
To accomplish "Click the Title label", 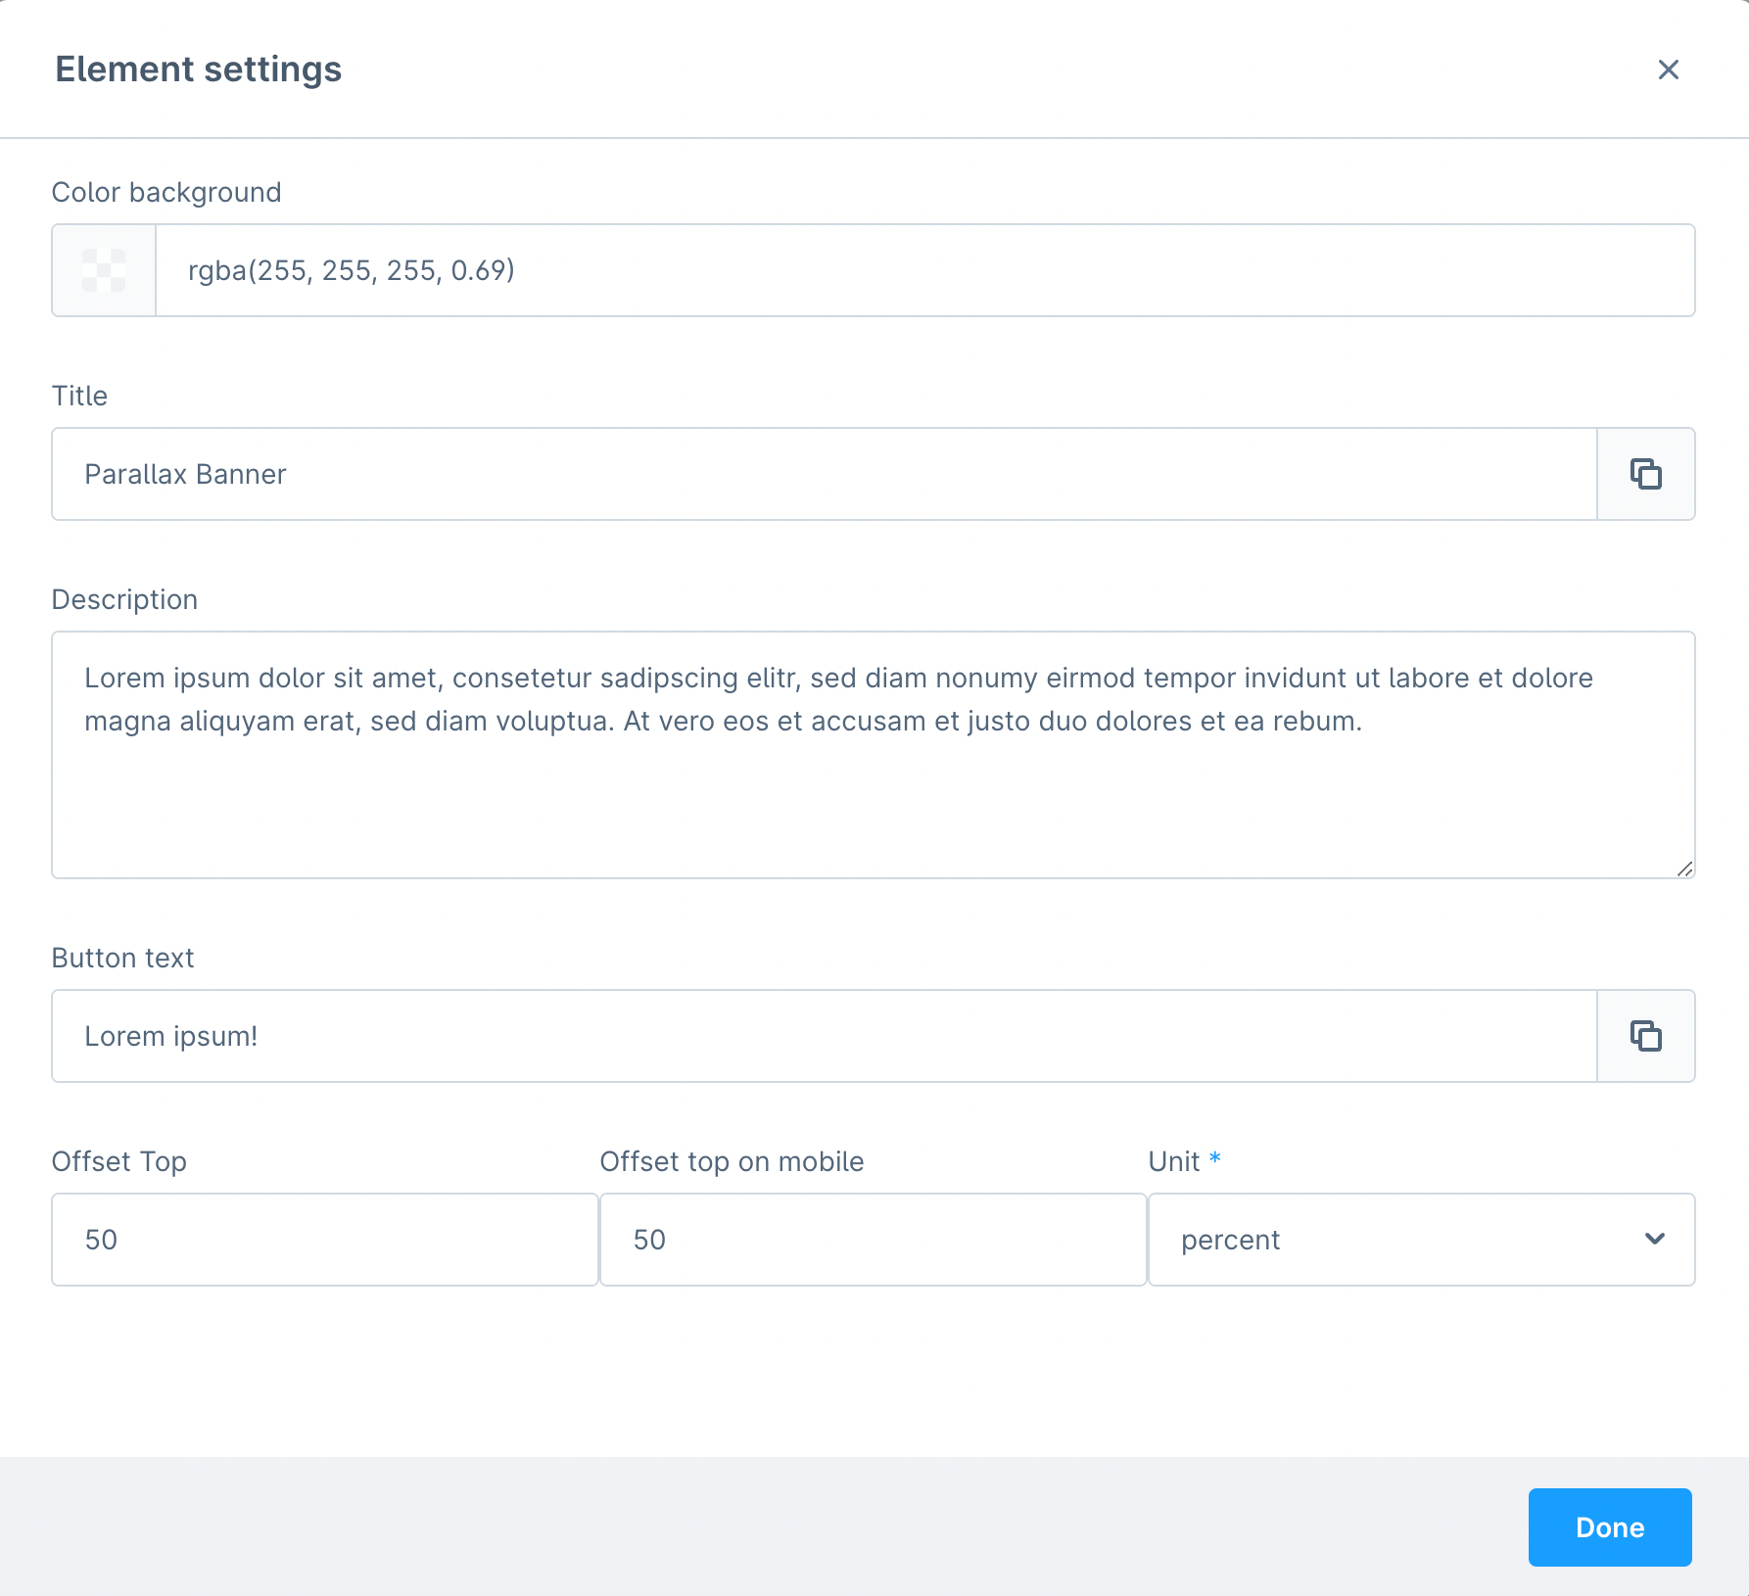I will click(x=79, y=396).
